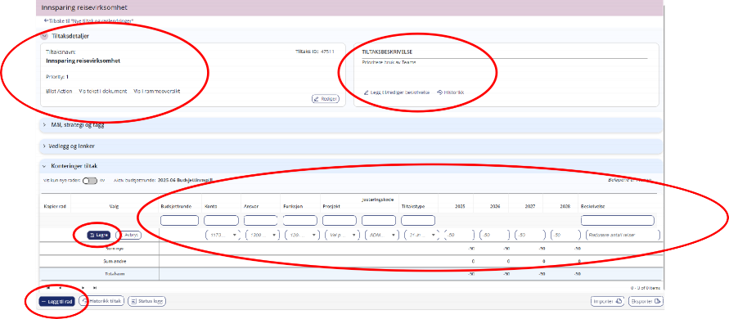729x319 pixels.
Task: Cancel row editing with Avbryt
Action: click(x=128, y=236)
